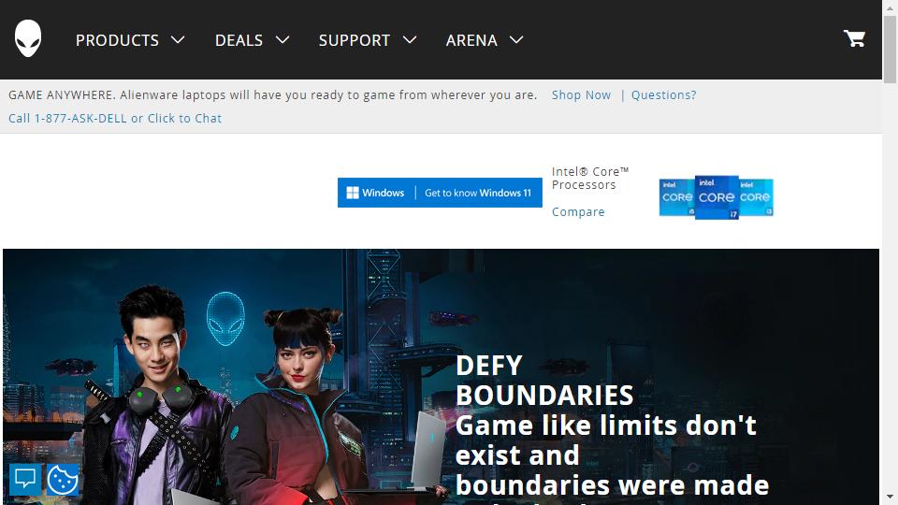Open the shopping cart

854,38
